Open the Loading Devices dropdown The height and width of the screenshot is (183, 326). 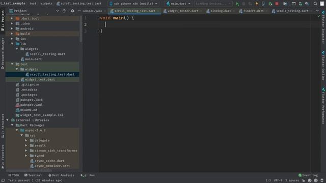[213, 4]
